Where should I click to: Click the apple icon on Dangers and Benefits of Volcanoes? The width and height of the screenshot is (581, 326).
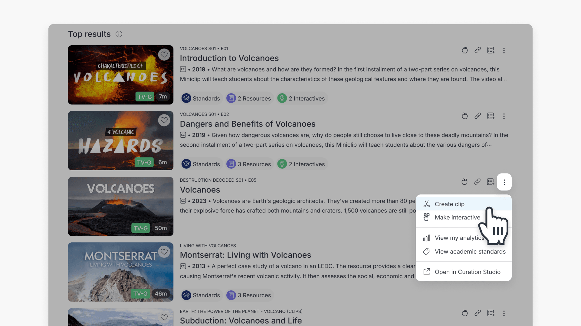coord(465,116)
